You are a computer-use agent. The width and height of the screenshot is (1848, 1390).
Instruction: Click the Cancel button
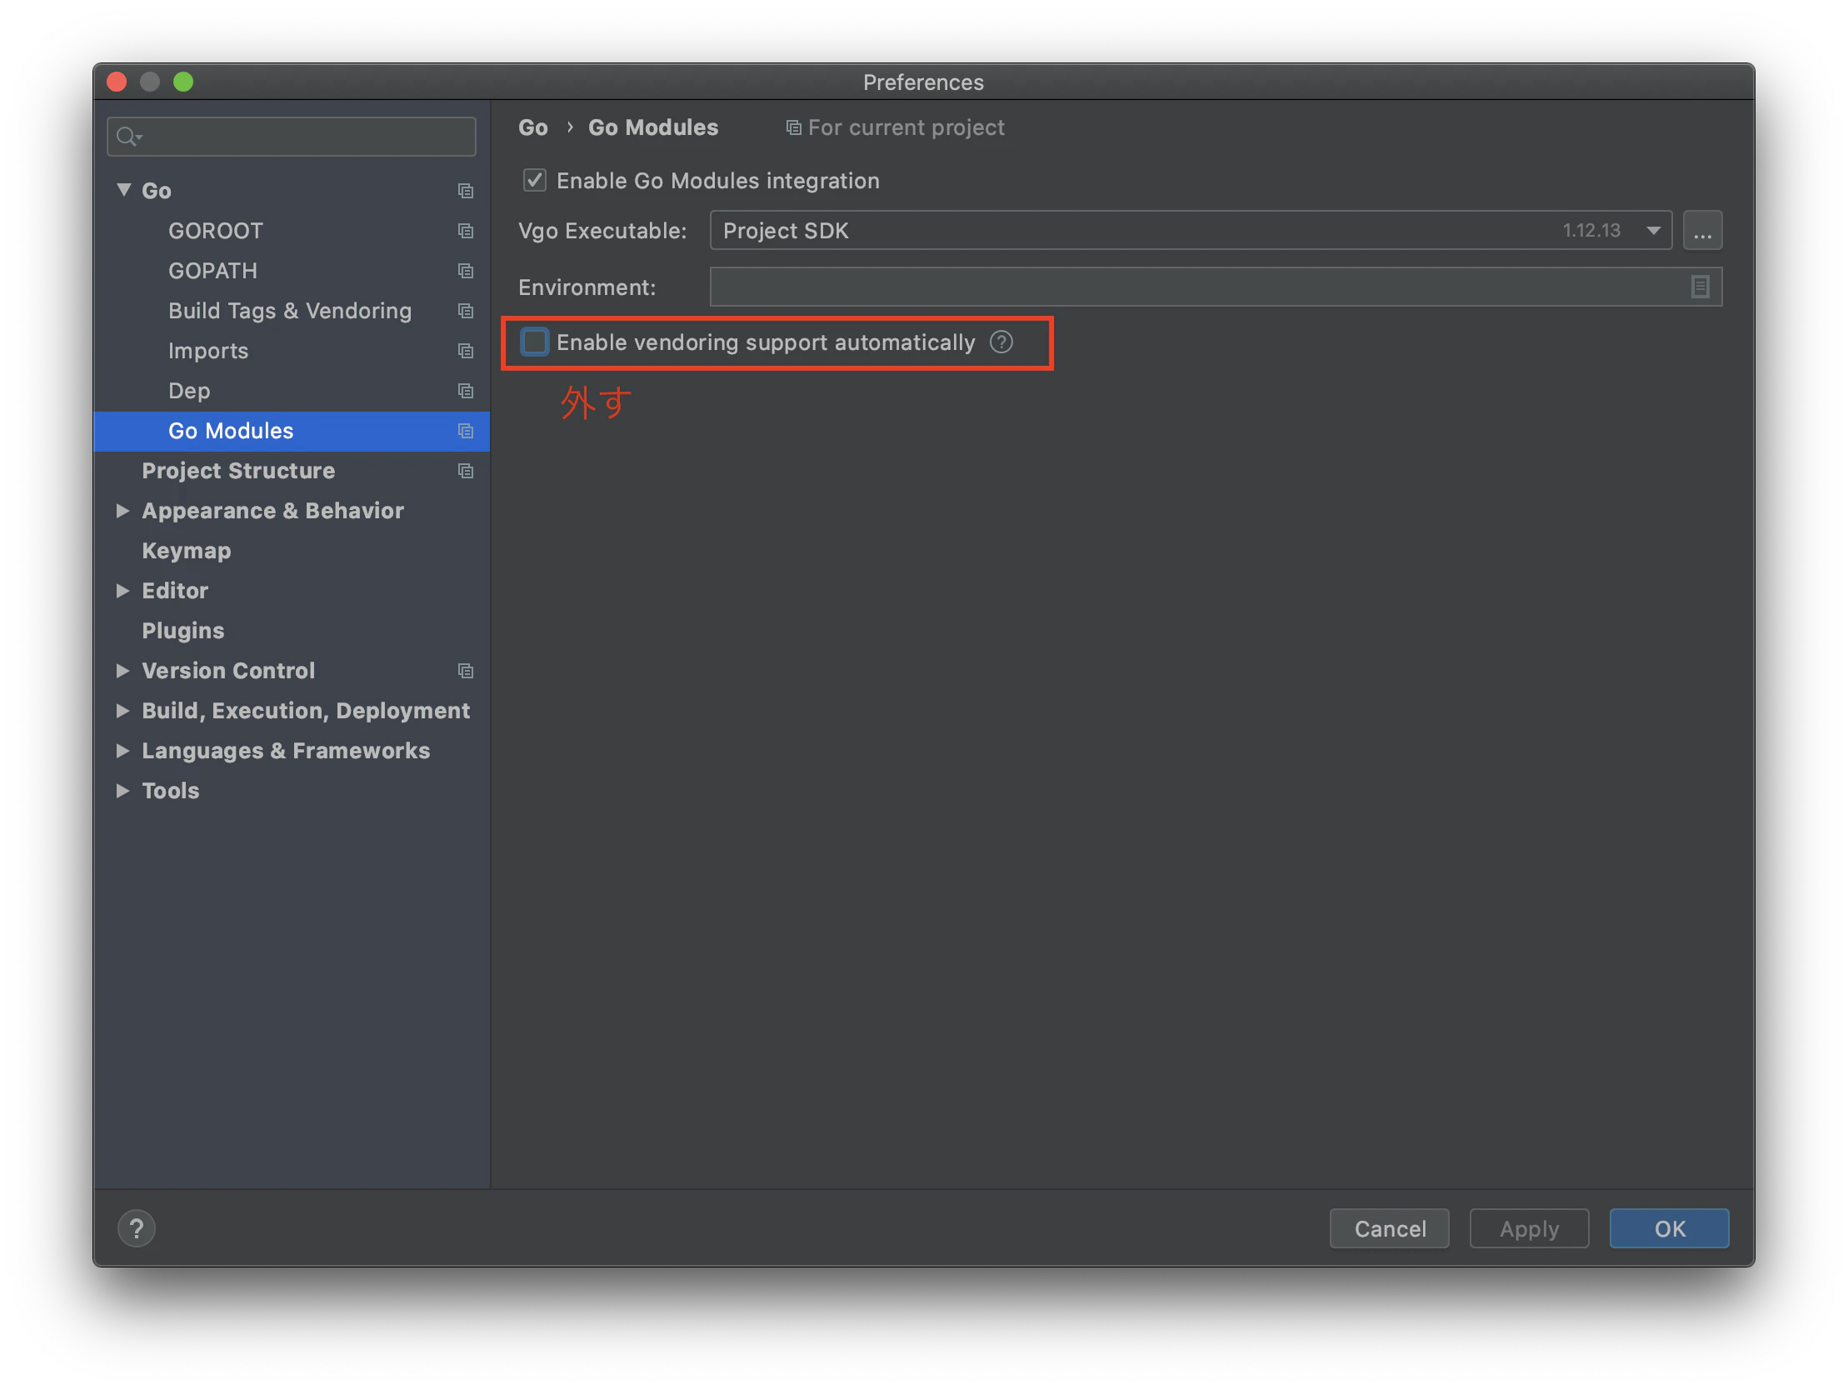(1390, 1227)
